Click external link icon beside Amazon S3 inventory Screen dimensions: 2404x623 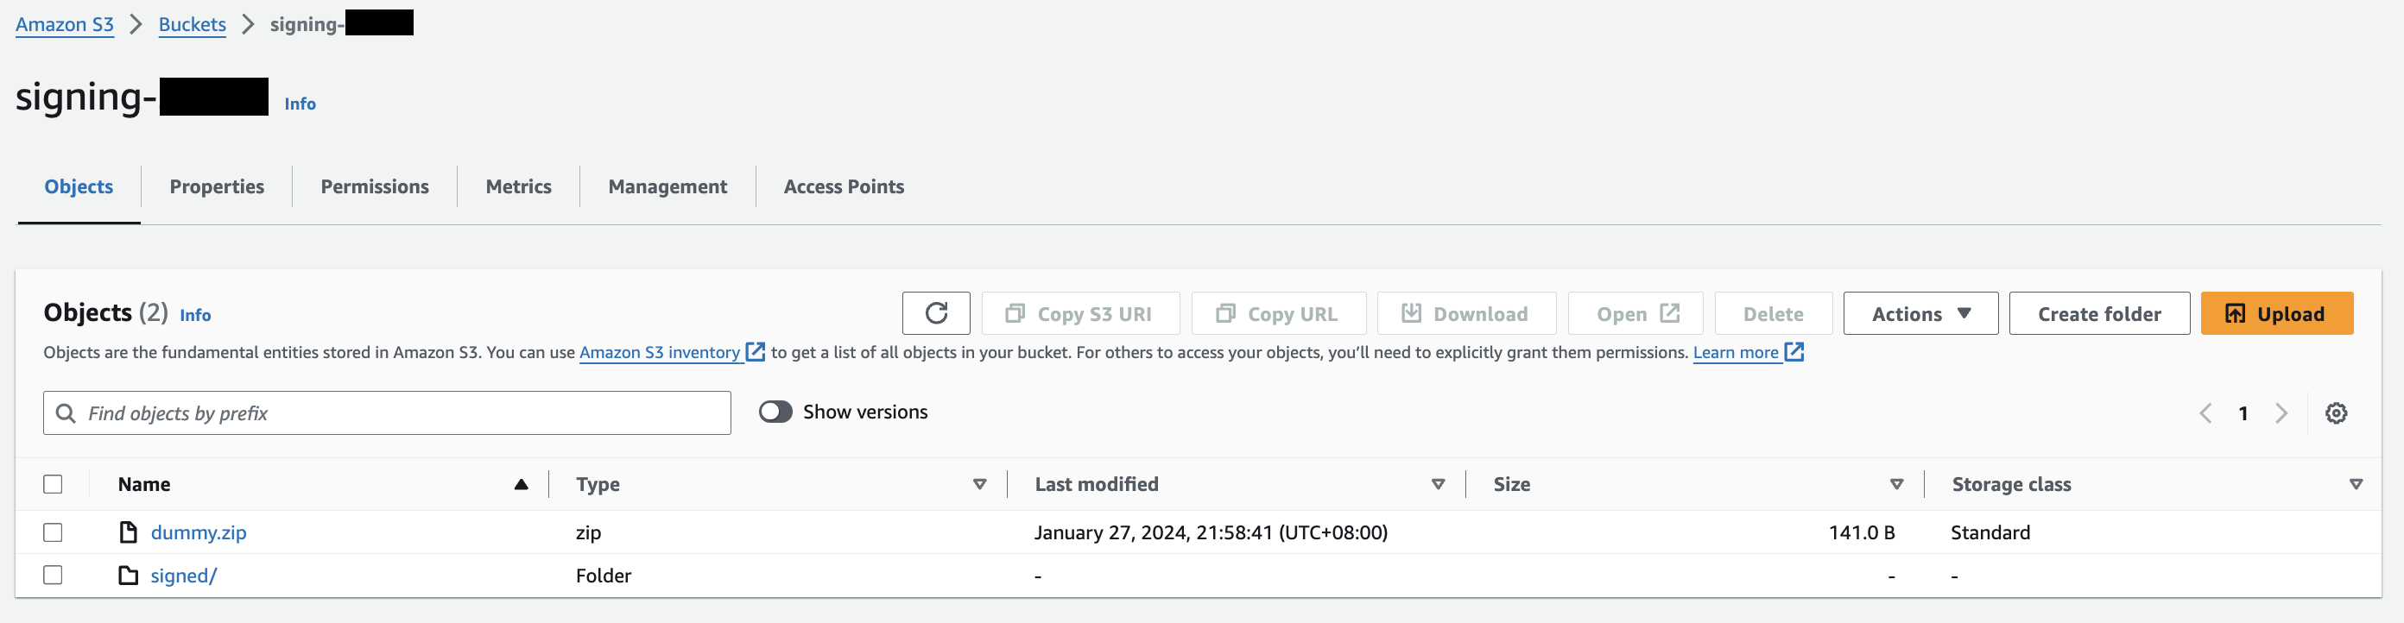pos(755,353)
